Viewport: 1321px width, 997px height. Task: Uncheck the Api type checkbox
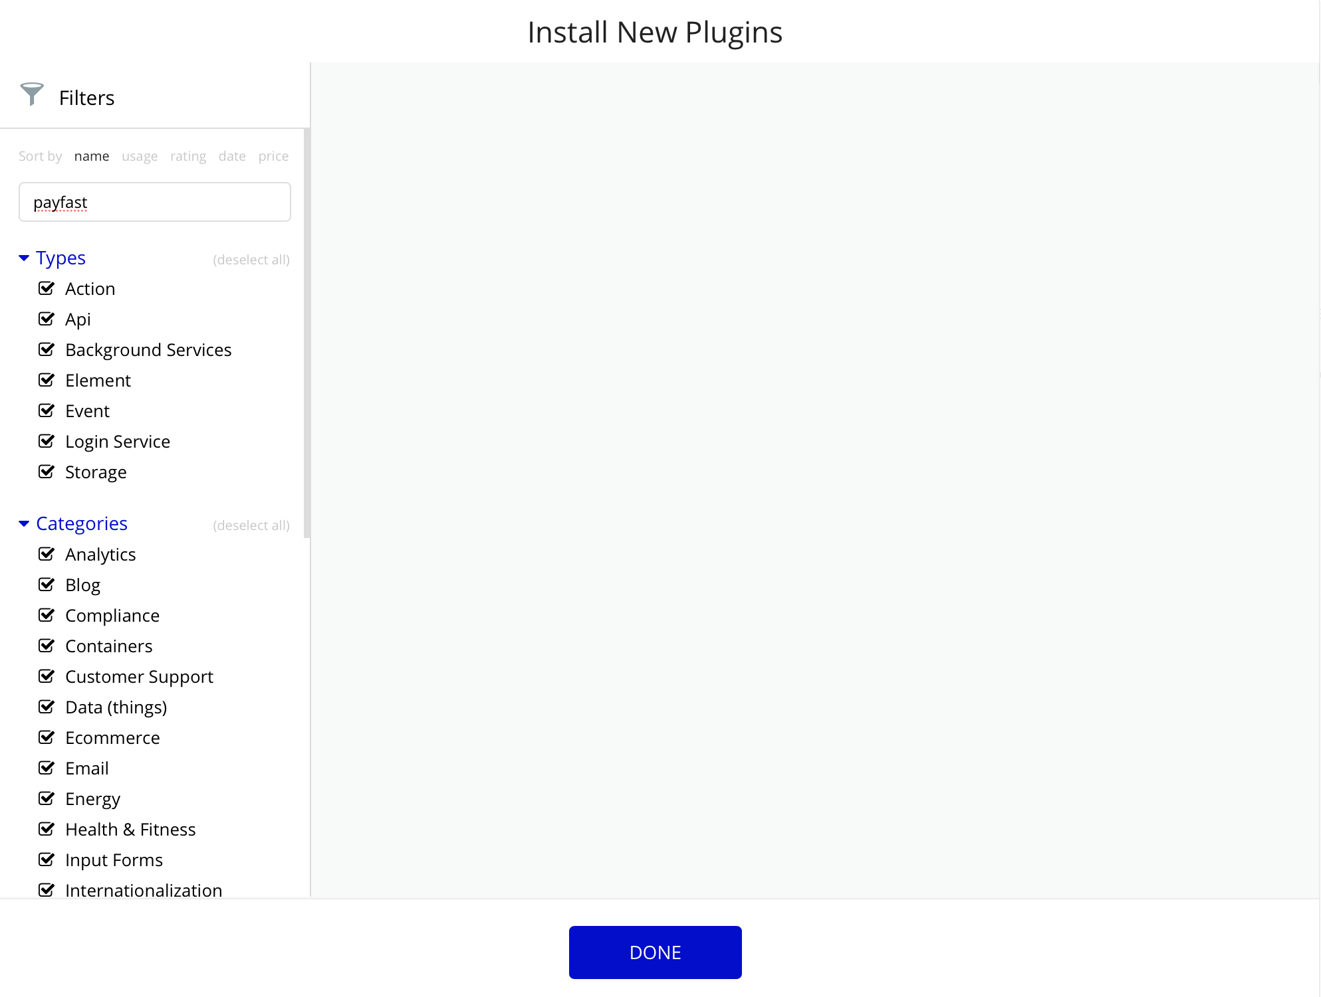[x=46, y=319]
